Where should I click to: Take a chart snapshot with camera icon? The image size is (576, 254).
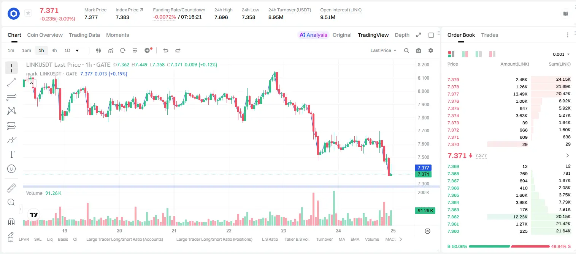point(419,50)
